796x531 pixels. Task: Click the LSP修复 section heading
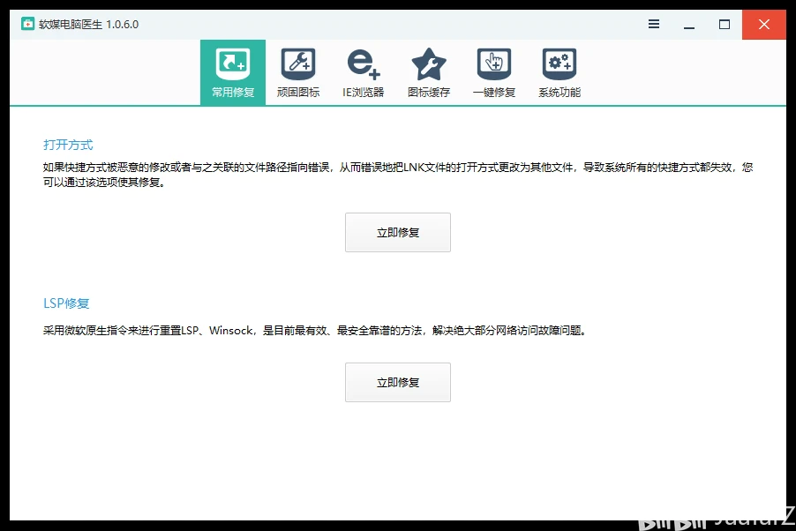66,303
